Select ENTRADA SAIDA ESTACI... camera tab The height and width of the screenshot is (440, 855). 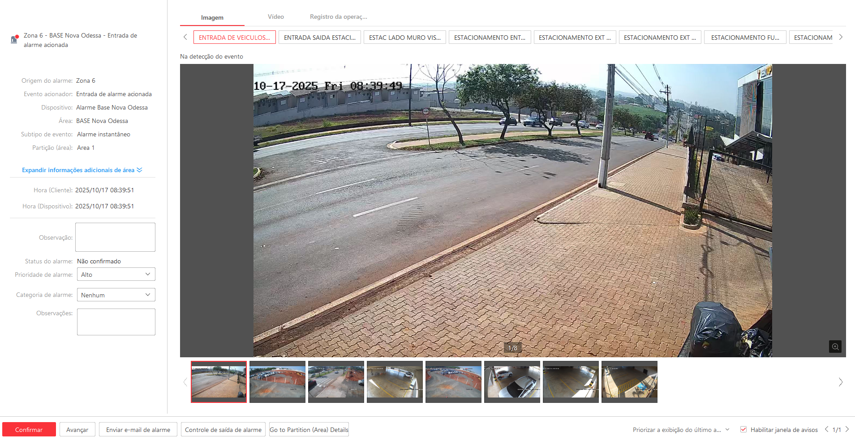pos(319,38)
